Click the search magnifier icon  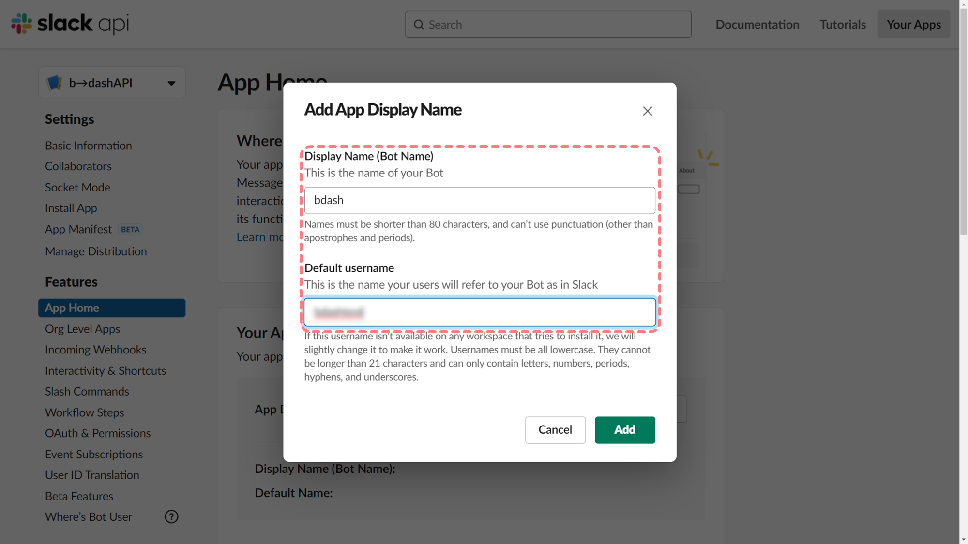pyautogui.click(x=419, y=25)
